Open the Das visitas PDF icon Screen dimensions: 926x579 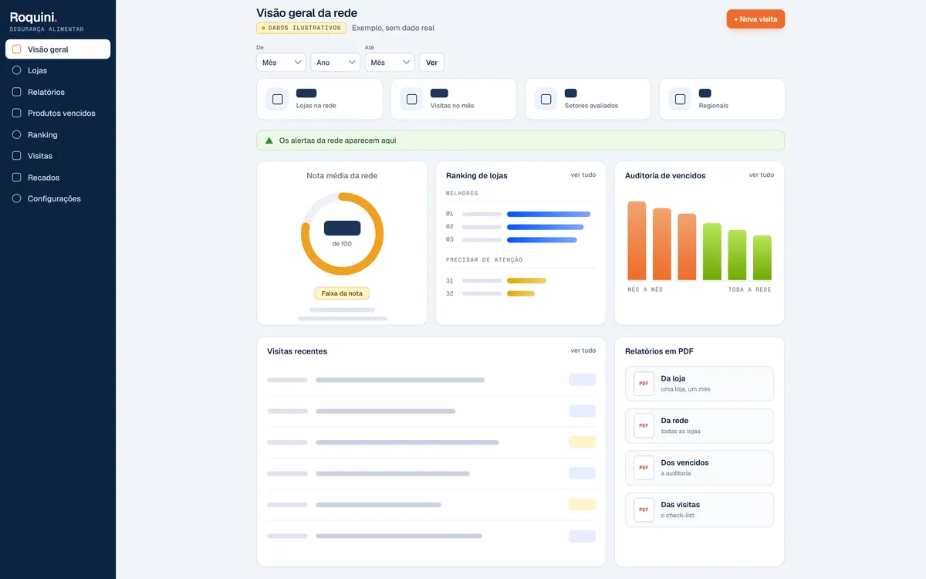point(644,510)
